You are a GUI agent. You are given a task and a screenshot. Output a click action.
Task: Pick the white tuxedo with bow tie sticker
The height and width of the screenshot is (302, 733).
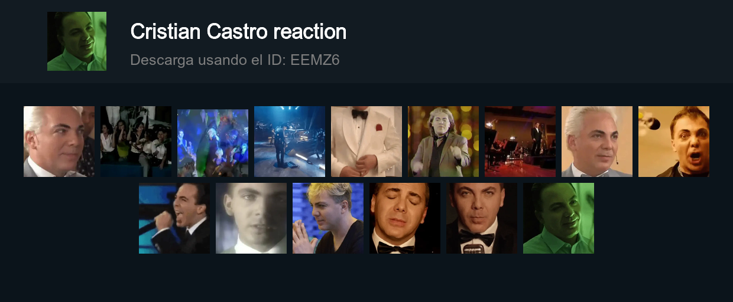(x=367, y=142)
